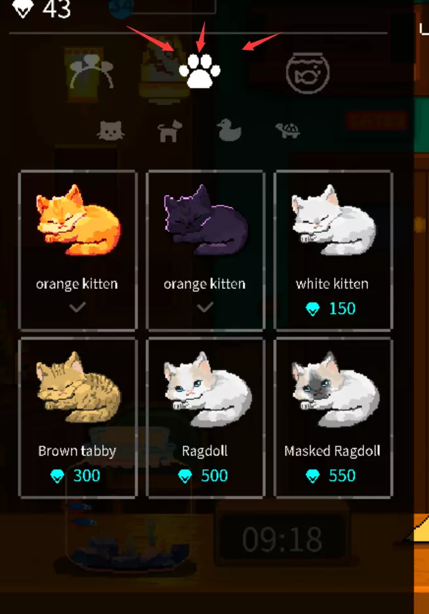Open the fishbowl shop tab
Viewport: 429px width, 614px height.
308,73
